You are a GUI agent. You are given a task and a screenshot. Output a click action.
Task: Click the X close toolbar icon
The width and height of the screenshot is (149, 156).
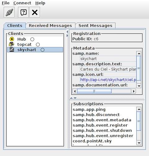(35, 12)
